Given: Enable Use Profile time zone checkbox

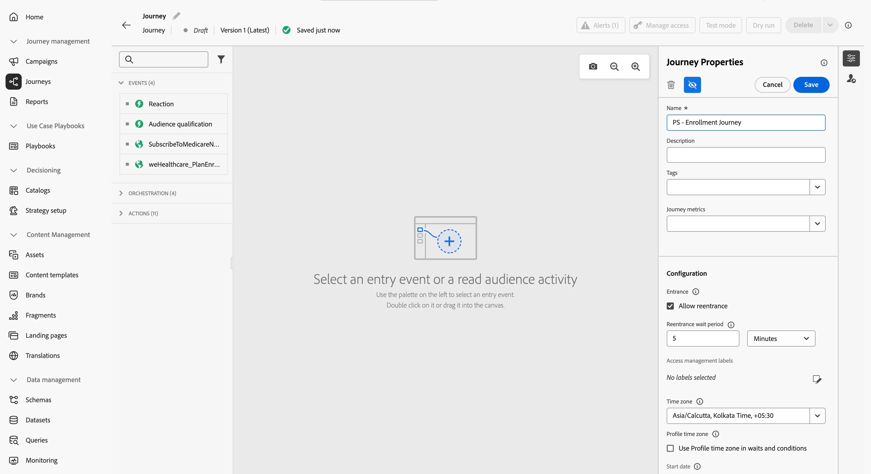Looking at the screenshot, I should [670, 448].
